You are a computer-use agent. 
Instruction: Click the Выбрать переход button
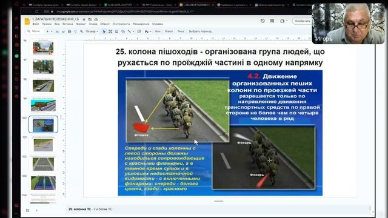pos(200,31)
